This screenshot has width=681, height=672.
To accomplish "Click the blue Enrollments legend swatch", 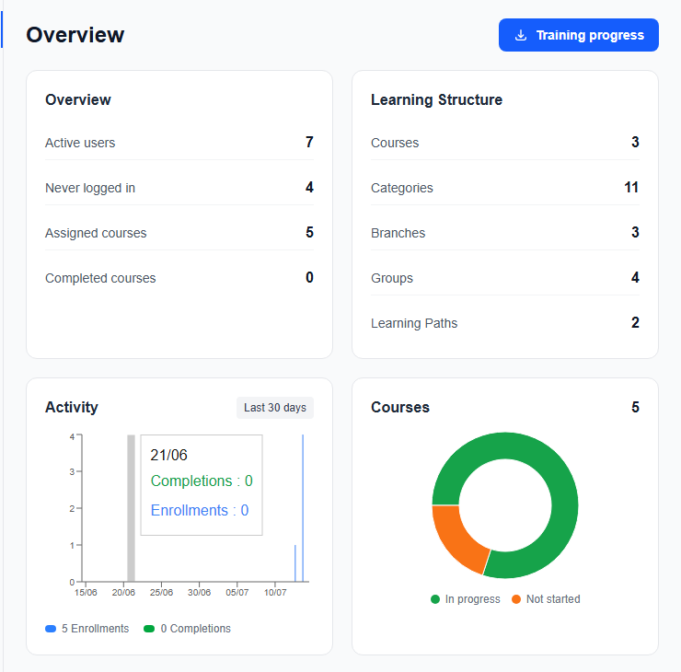I will [51, 629].
